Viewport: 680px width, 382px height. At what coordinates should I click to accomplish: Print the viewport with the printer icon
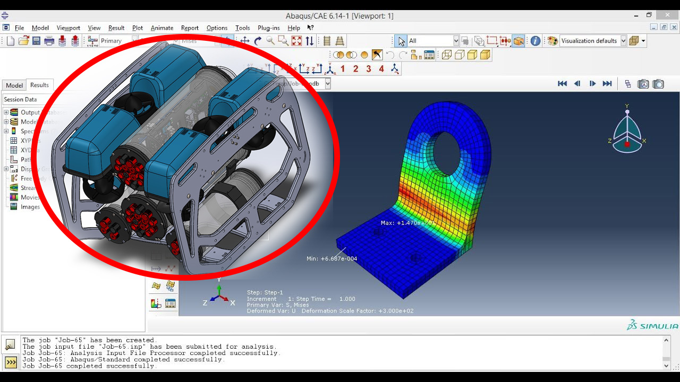(x=49, y=41)
